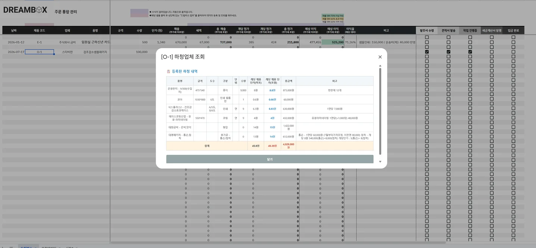536x248 pixels.
Task: Click the dialog's vertical scrollbar thumb
Action: [x=380, y=111]
